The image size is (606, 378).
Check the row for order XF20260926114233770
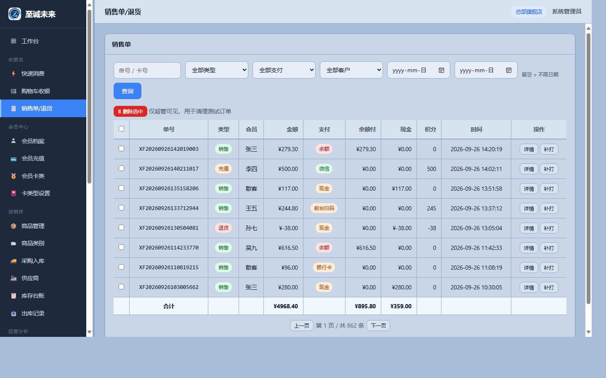tap(122, 247)
